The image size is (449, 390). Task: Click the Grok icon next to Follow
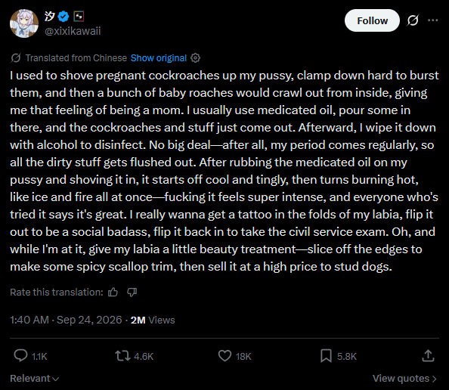[413, 20]
